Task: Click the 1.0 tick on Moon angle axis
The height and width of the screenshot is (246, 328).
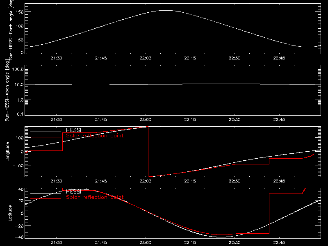Action: (20, 100)
